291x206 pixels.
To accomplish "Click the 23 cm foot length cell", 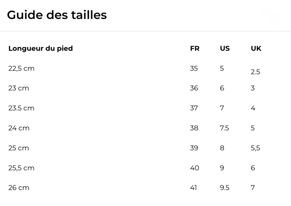I will coord(19,88).
